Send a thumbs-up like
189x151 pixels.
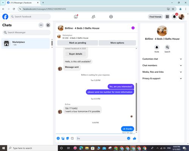coord(135,139)
